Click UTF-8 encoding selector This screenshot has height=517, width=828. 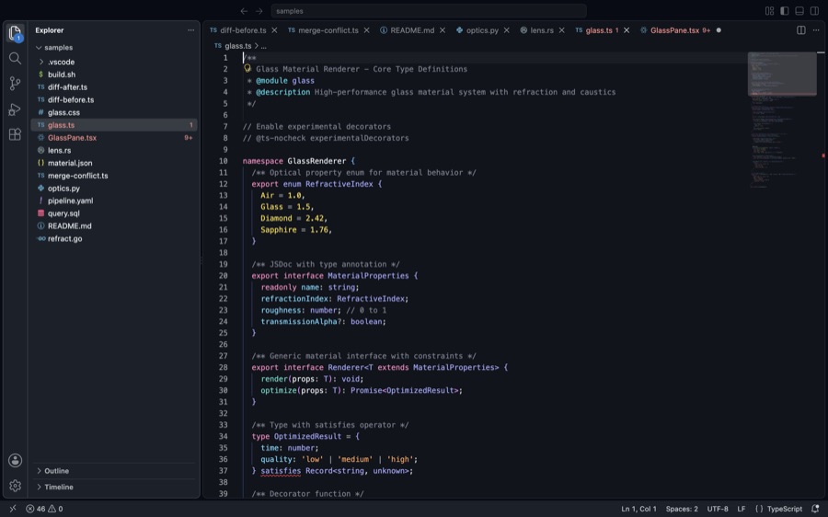tap(717, 509)
